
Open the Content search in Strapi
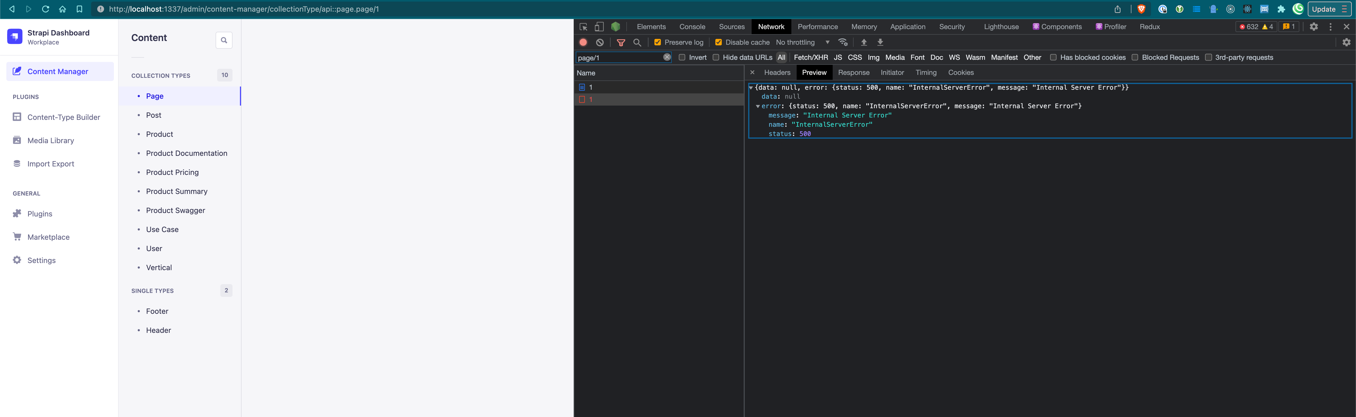(224, 40)
